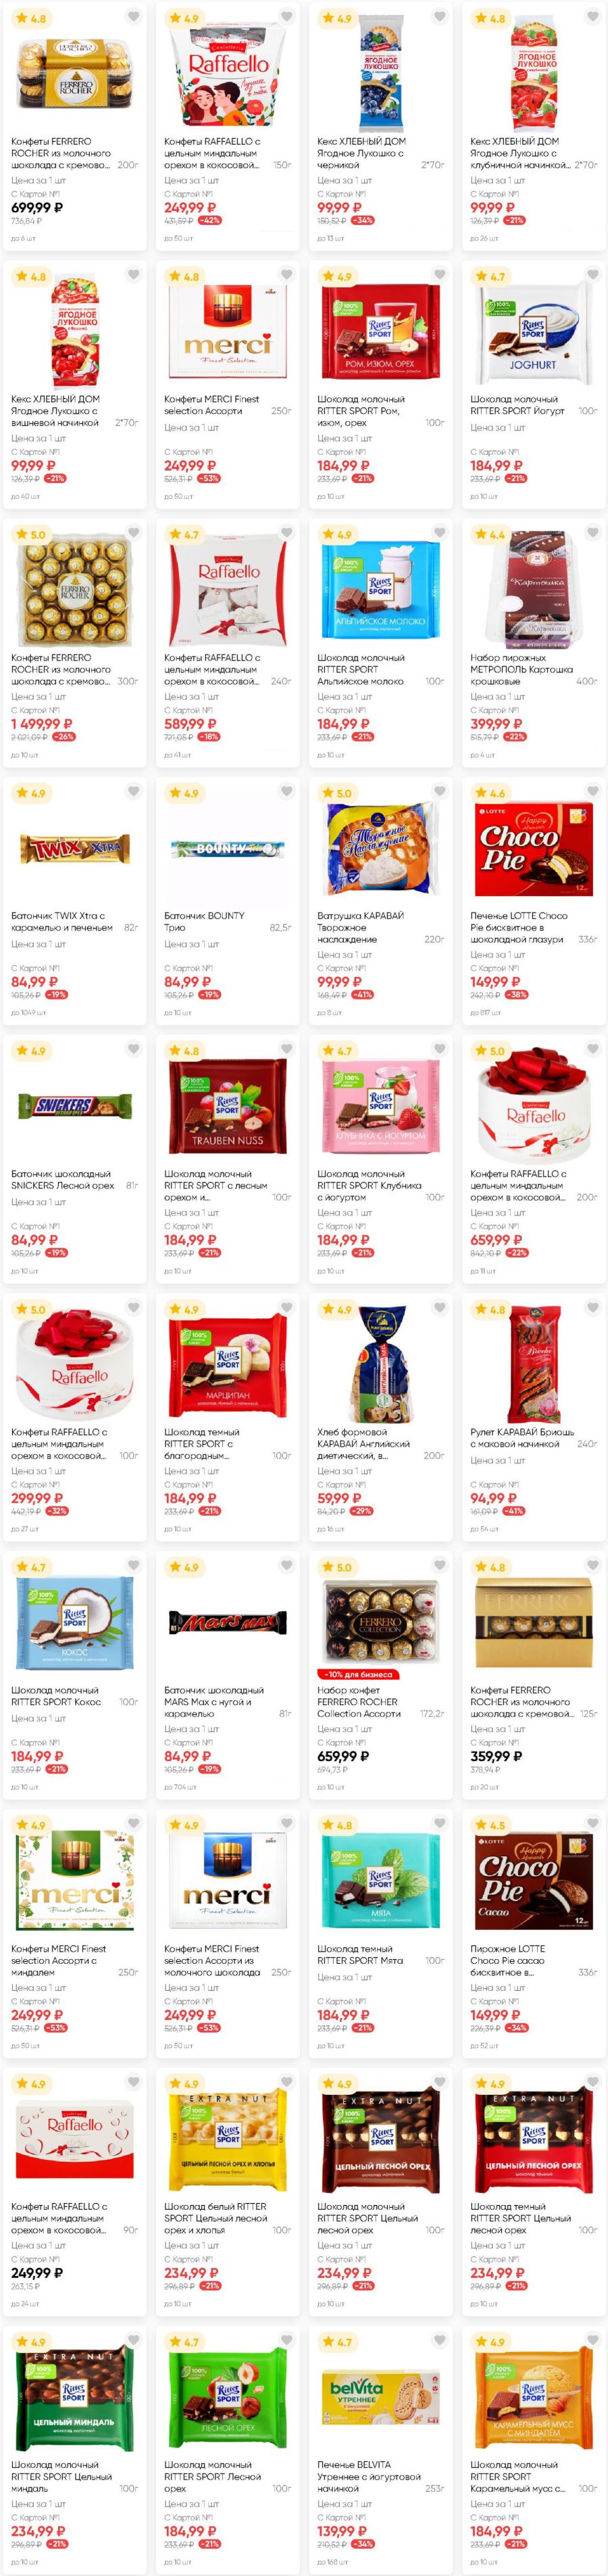Tap heart on Ritter Sport Joghurt card

click(592, 275)
